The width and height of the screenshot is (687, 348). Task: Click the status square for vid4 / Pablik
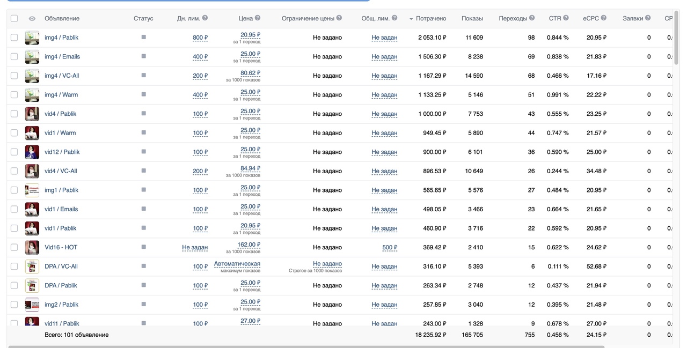[x=143, y=113]
